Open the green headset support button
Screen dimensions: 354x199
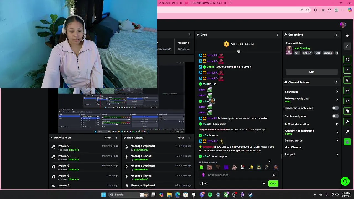345,182
